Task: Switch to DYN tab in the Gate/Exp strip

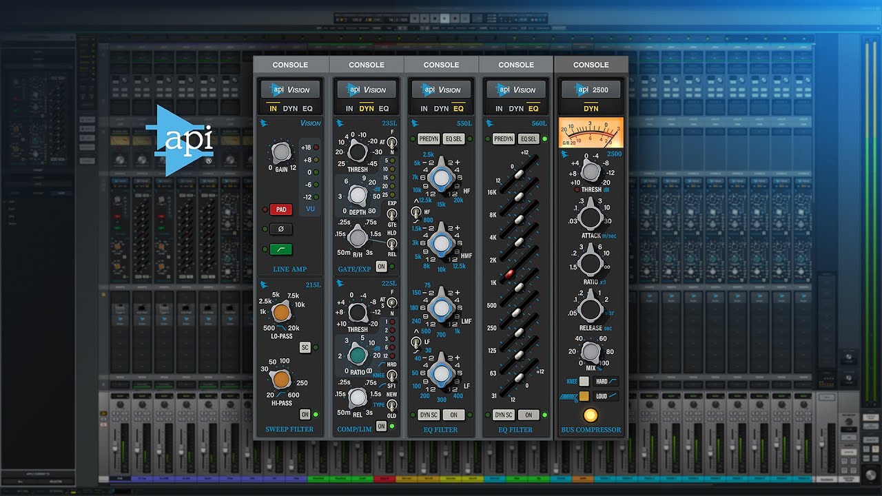Action: (x=367, y=109)
